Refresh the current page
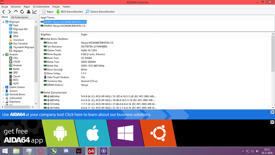Viewport: 275px width, 155px height. pyautogui.click(x=22, y=12)
